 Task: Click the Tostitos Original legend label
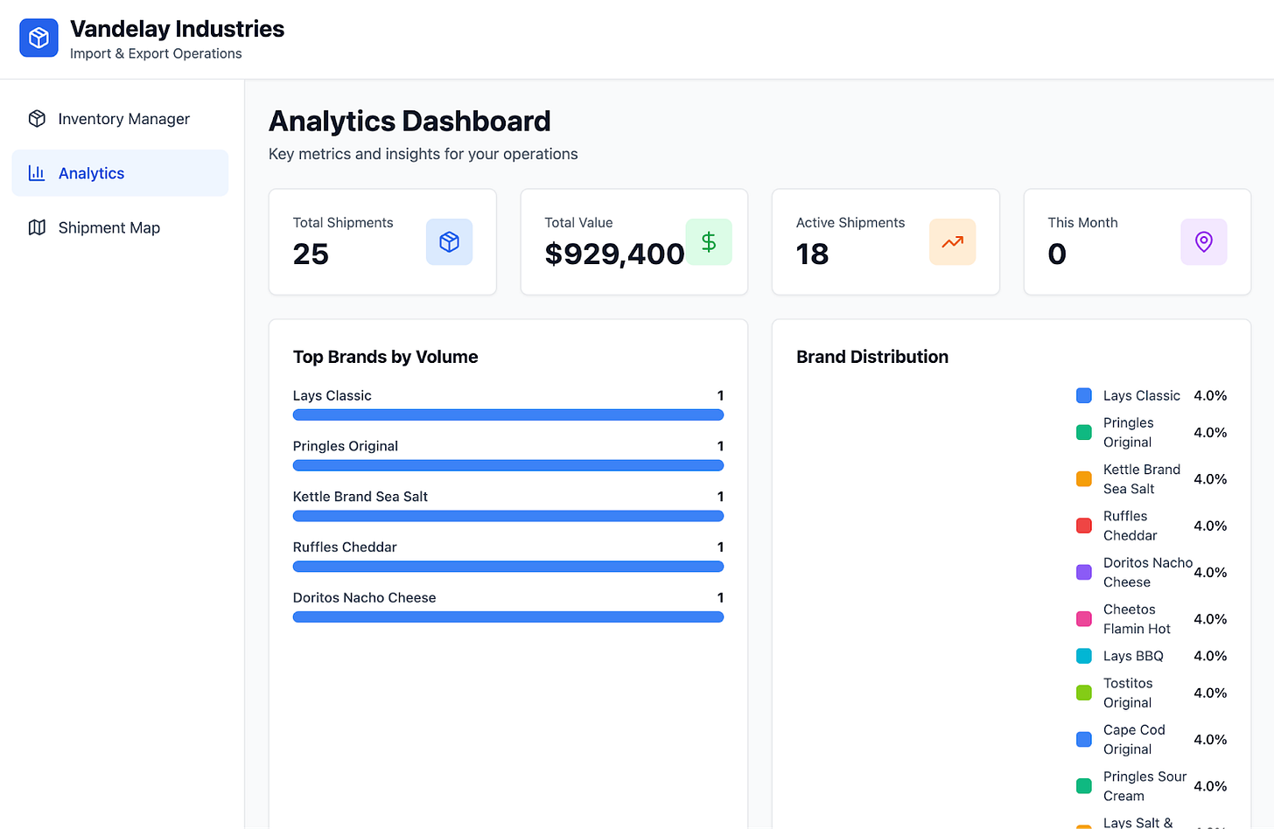click(x=1128, y=693)
